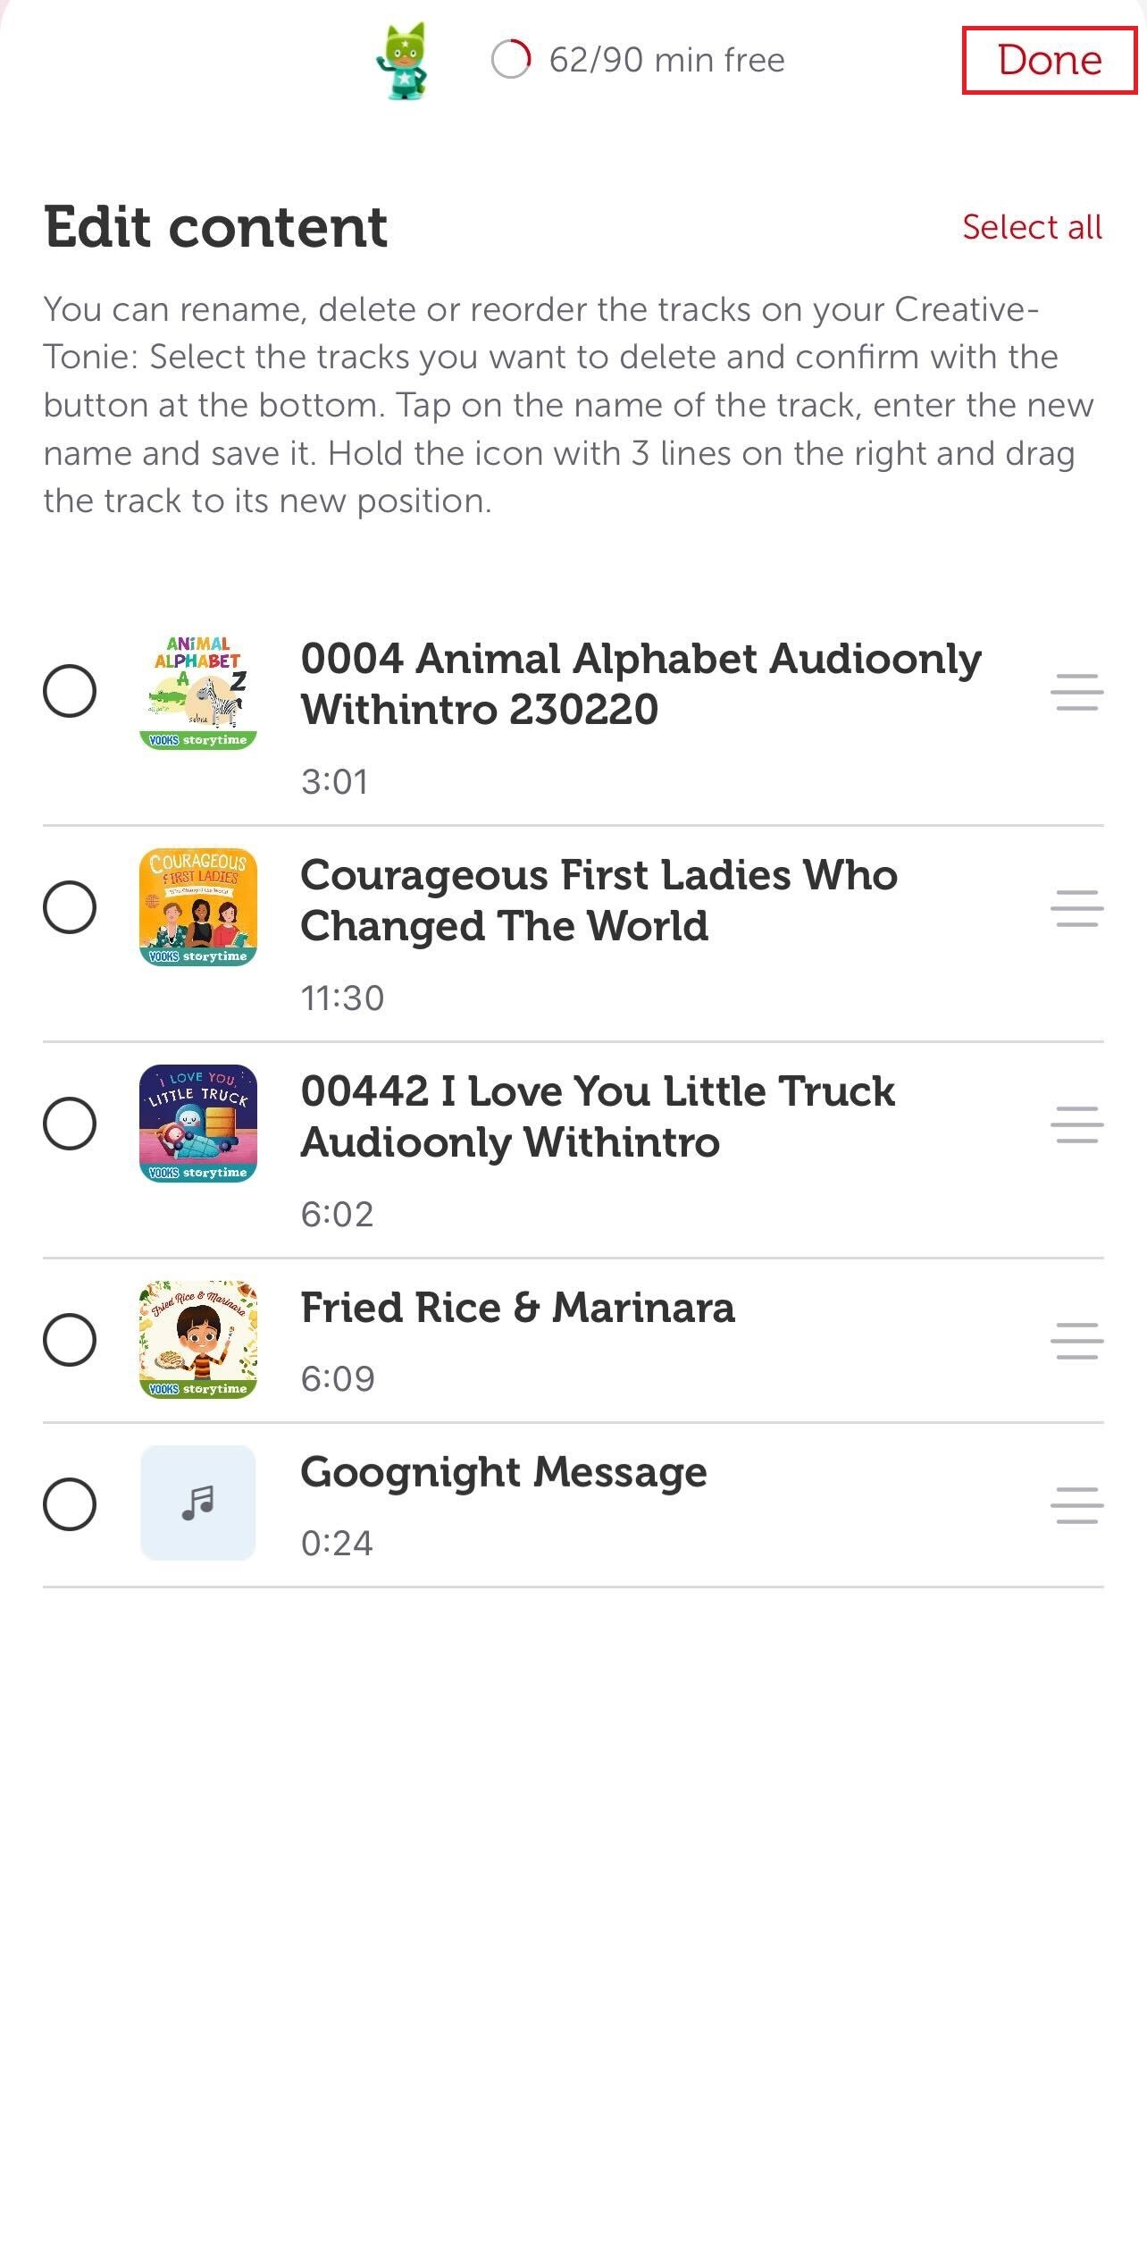
Task: Tap the Courageous First Ladies cover art
Action: (x=198, y=907)
